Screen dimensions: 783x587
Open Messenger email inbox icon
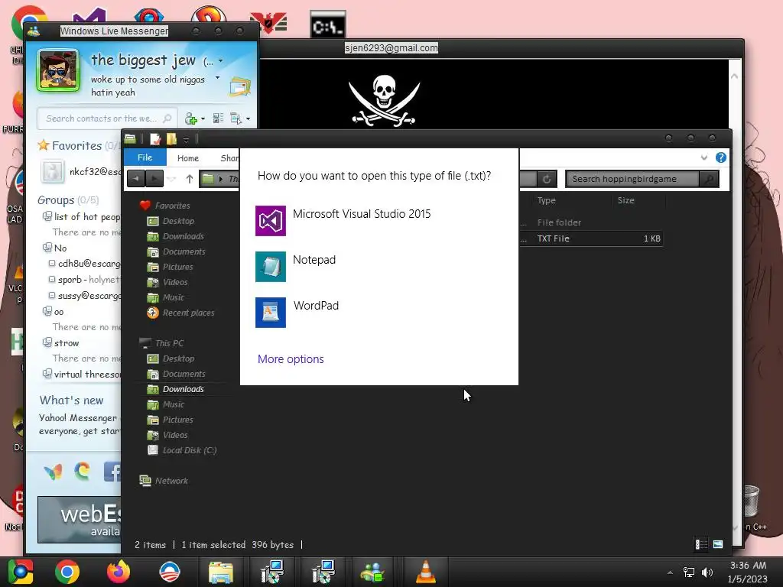point(239,87)
